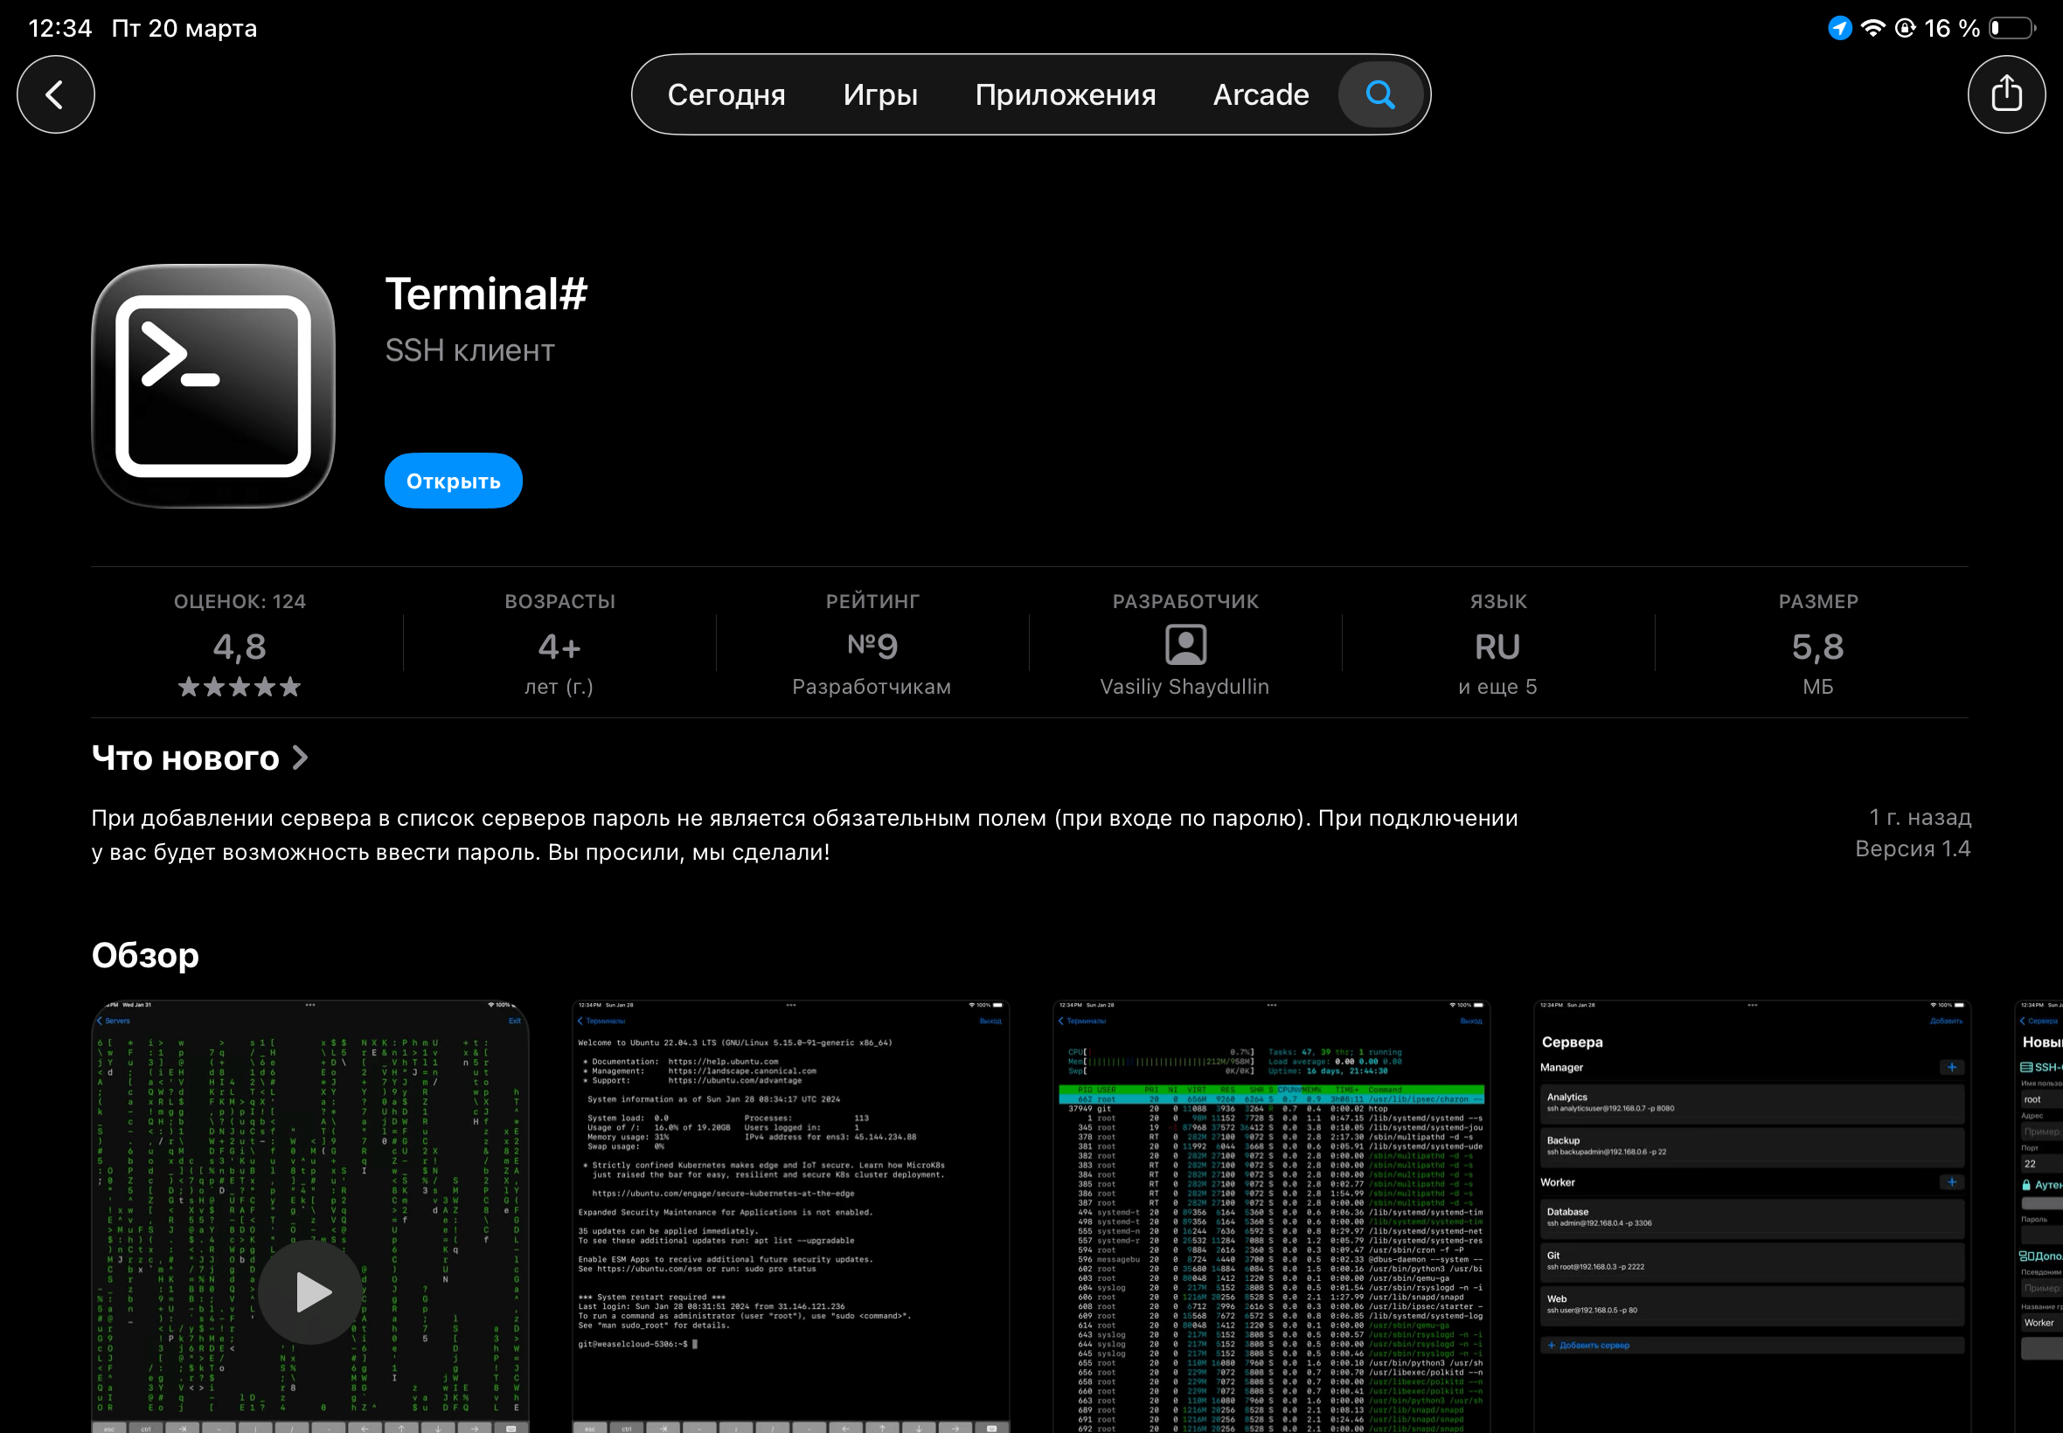Tap the Wi-Fi status icon
The height and width of the screenshot is (1433, 2063).
pos(1872,28)
